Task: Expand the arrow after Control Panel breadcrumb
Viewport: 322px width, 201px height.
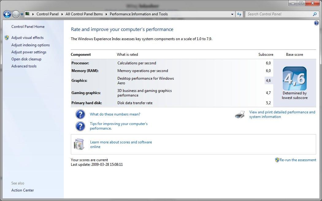Action: point(62,14)
